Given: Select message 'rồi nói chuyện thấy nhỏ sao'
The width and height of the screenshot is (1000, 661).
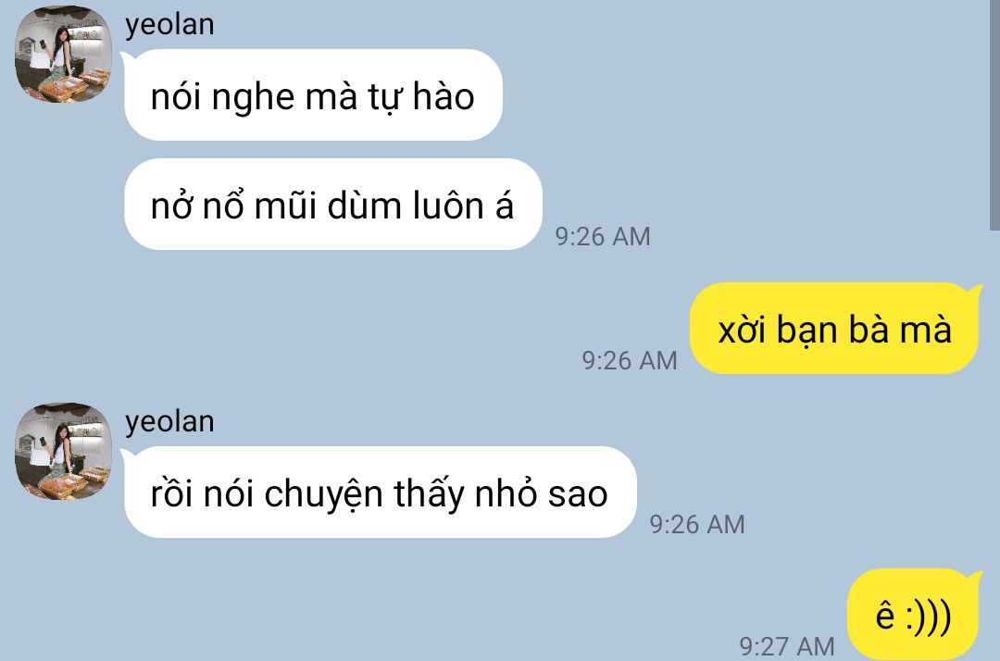Looking at the screenshot, I should [381, 493].
